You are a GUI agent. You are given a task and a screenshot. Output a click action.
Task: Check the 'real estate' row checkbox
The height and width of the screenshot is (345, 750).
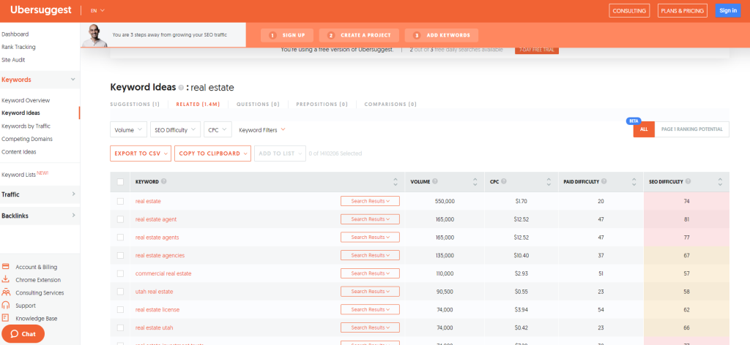coord(121,201)
